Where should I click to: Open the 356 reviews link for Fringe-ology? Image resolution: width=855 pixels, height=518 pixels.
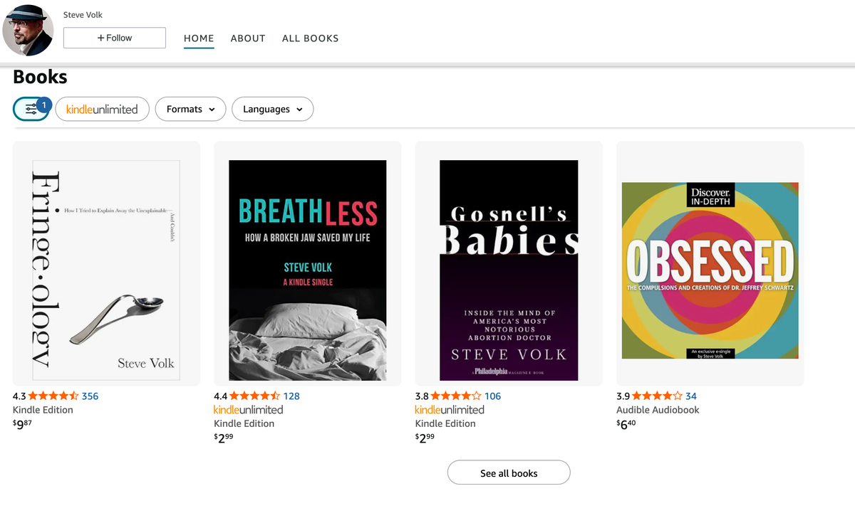click(x=90, y=396)
